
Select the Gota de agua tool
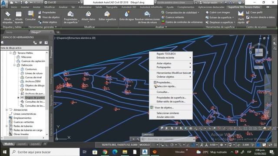coord(126,16)
